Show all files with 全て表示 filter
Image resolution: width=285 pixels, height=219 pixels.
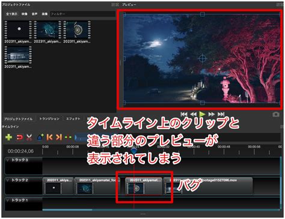pos(11,14)
